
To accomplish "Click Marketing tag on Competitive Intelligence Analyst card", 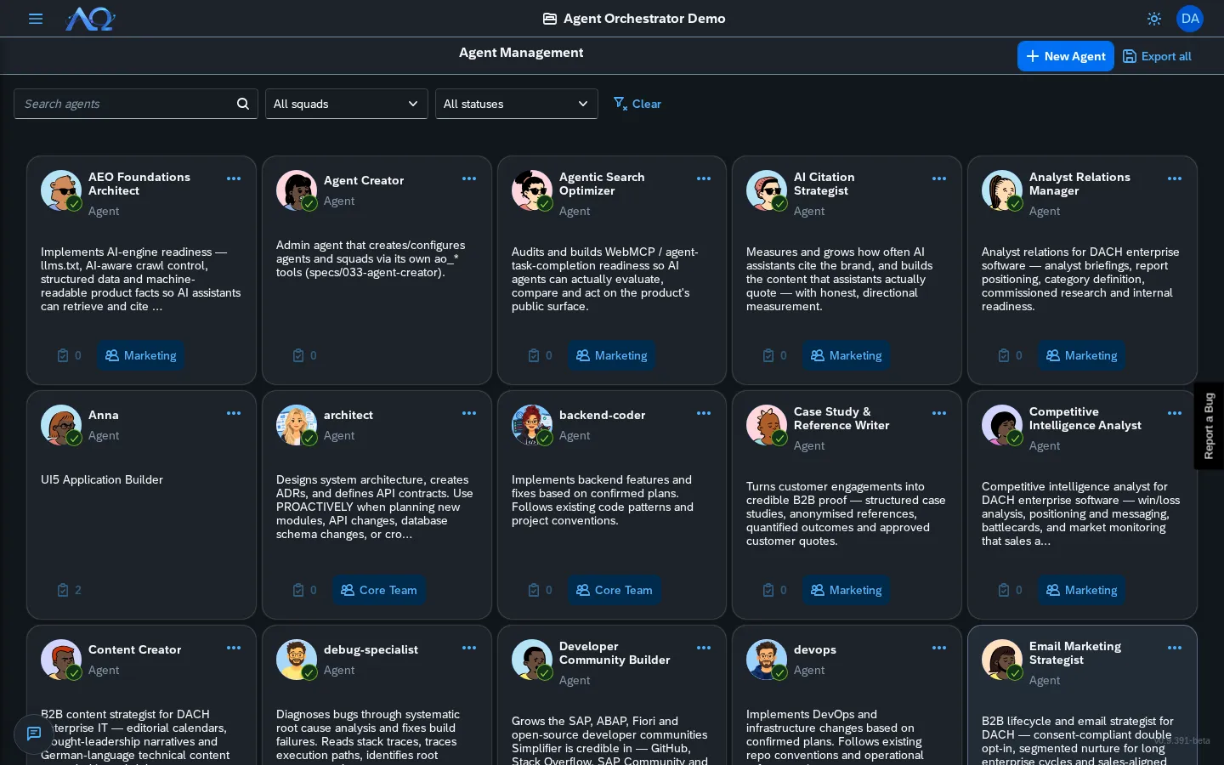I will [x=1082, y=590].
